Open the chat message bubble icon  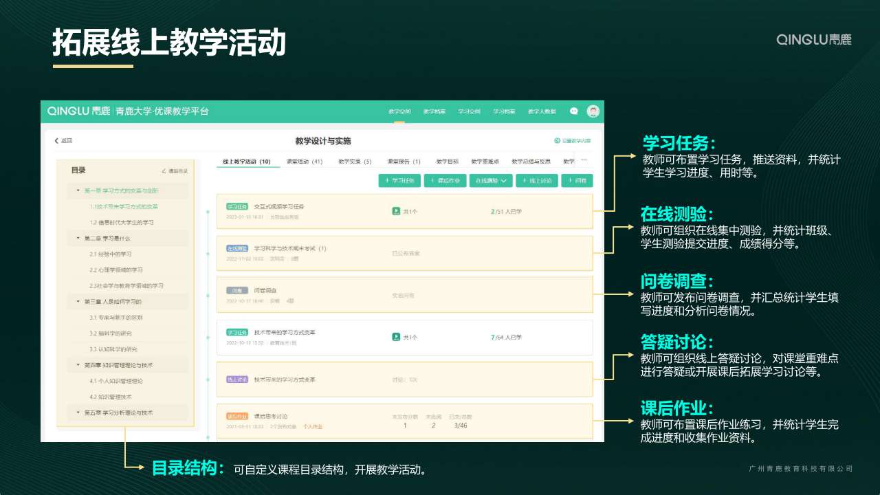click(574, 111)
